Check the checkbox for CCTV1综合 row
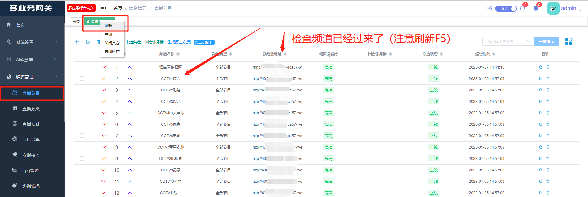 (x=82, y=78)
